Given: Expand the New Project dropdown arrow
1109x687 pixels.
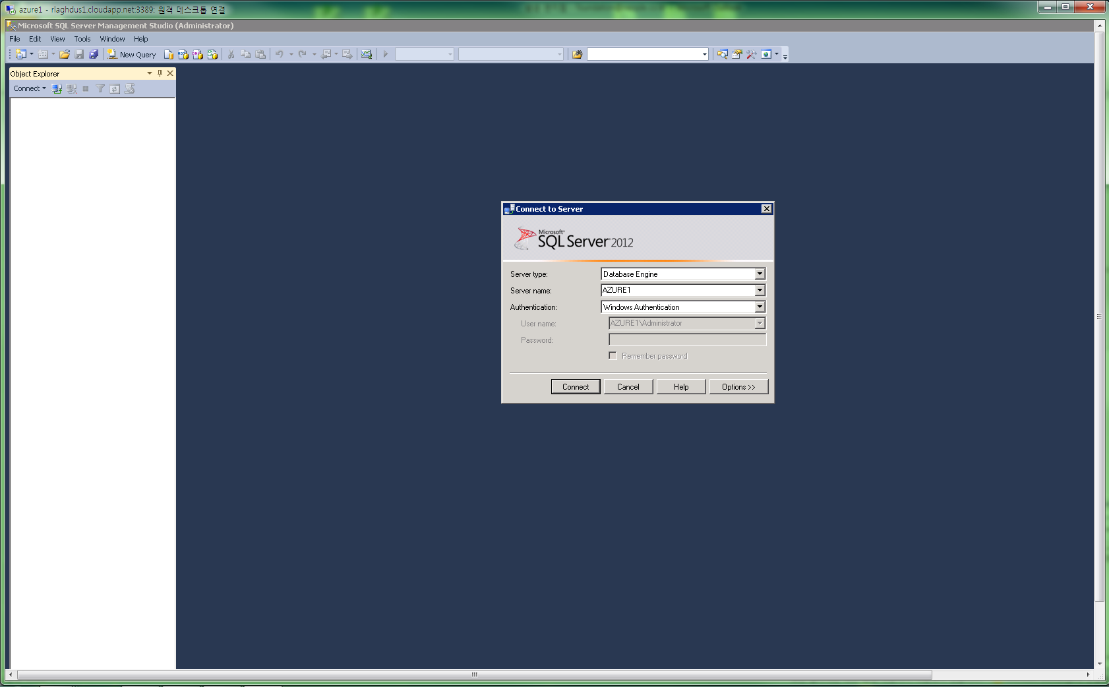Looking at the screenshot, I should click(32, 54).
